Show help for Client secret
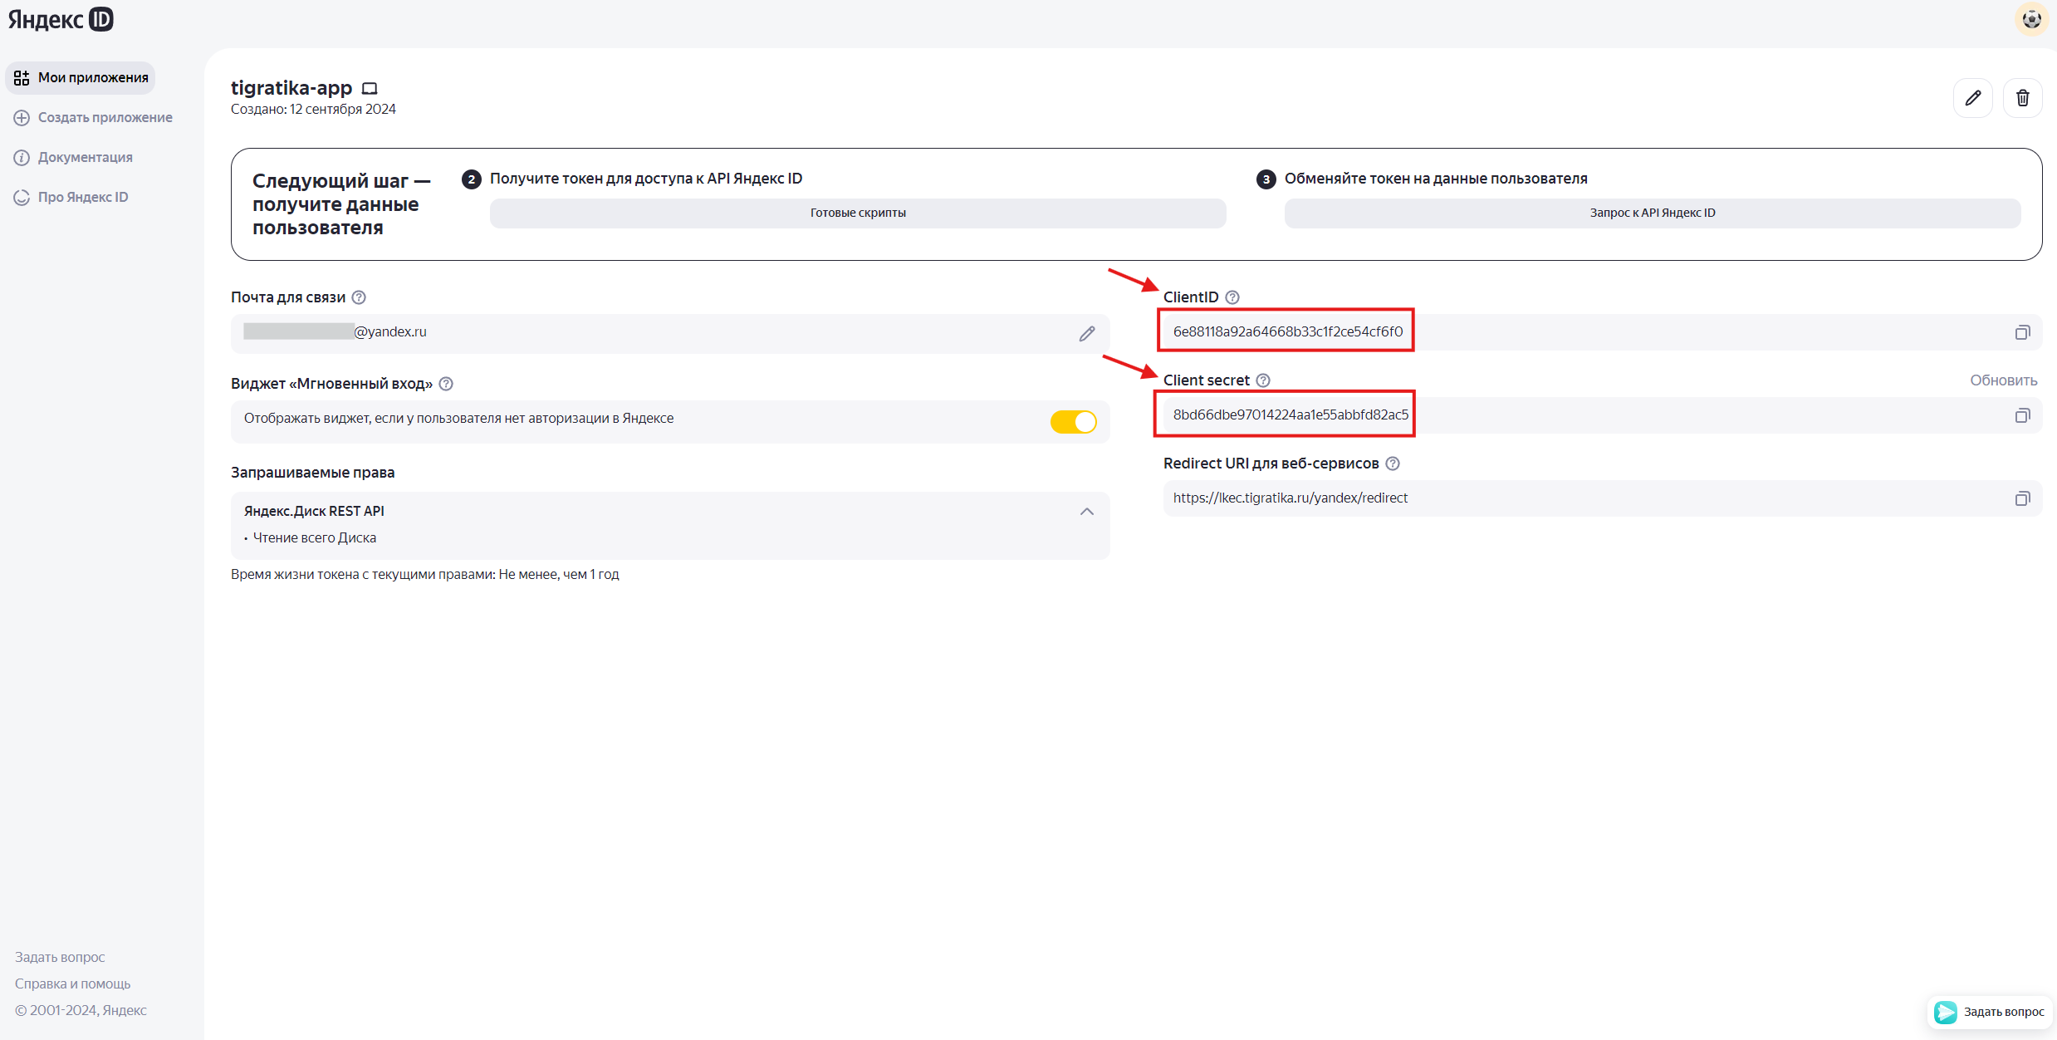2057x1040 pixels. pos(1263,380)
